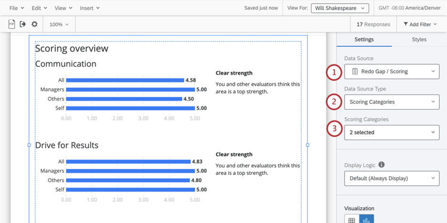Viewport: 447px width, 223px height.
Task: Click the PDF export icon
Action: point(11,24)
